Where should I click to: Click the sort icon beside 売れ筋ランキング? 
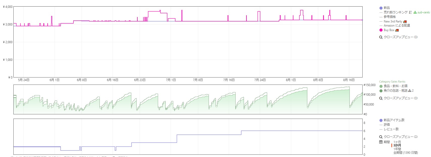(410, 12)
